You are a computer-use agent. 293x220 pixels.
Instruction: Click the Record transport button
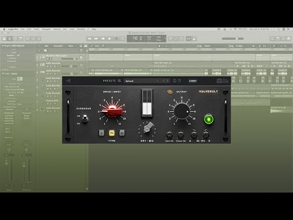[117, 38]
